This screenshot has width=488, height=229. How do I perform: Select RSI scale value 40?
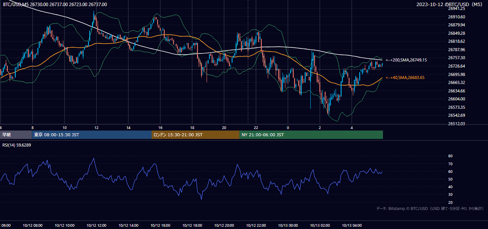click(x=450, y=187)
